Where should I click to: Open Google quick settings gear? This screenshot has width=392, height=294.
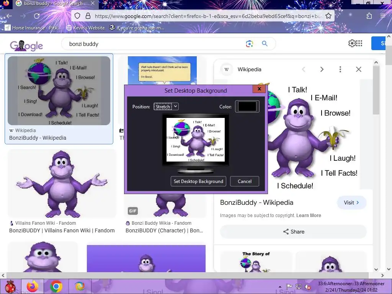pos(352,43)
